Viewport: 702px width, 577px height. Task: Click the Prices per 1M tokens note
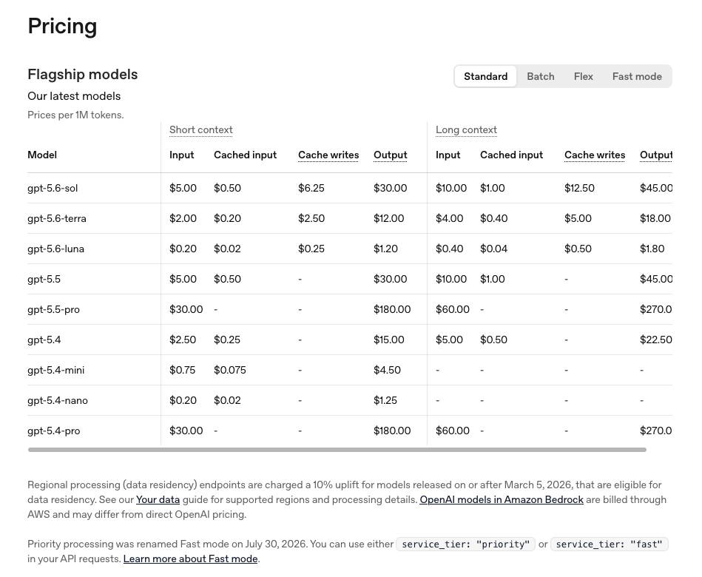(75, 115)
